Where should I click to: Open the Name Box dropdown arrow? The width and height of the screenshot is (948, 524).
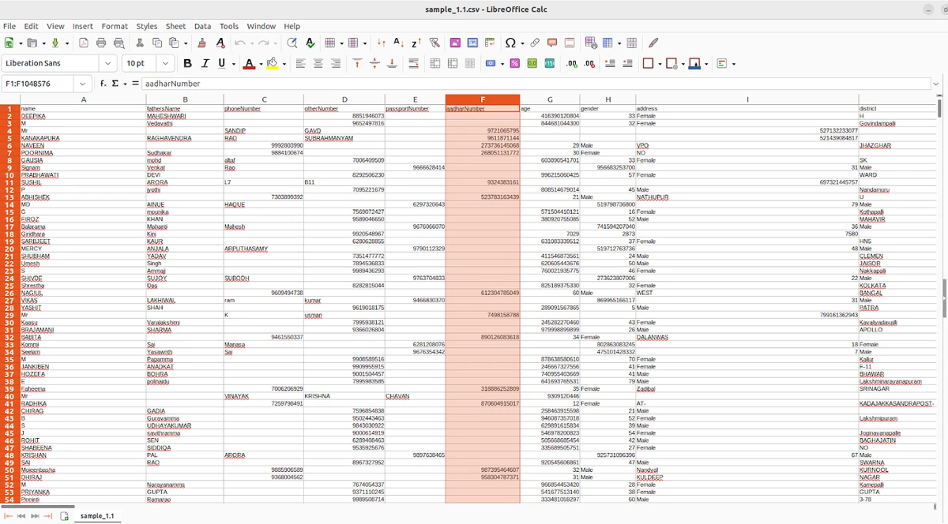(x=83, y=84)
